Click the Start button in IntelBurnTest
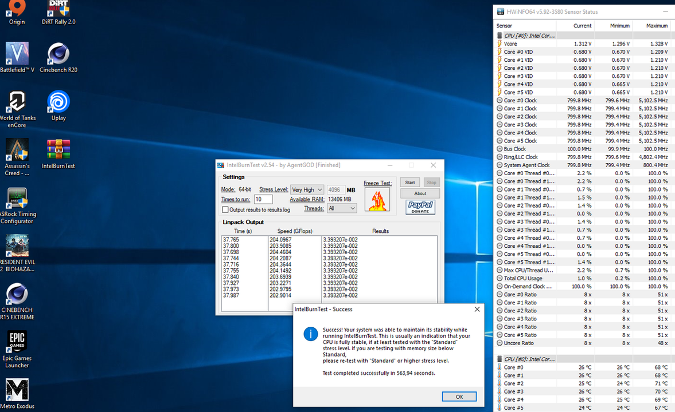675x412 pixels. (x=410, y=183)
